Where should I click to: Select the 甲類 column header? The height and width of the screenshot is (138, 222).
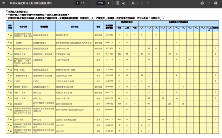(120, 28)
